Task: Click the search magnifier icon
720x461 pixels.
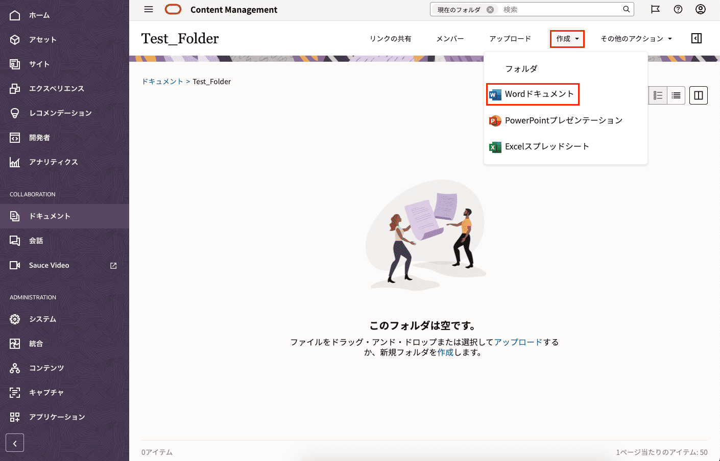Action: pyautogui.click(x=626, y=9)
